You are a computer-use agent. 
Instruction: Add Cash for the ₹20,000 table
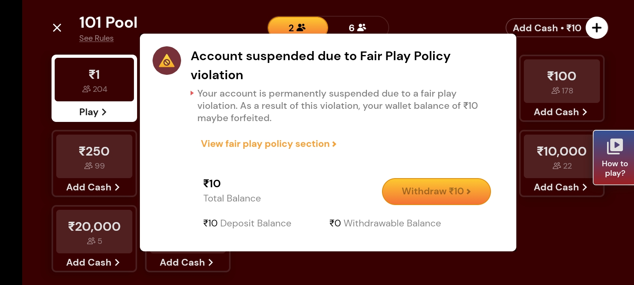[x=93, y=262]
